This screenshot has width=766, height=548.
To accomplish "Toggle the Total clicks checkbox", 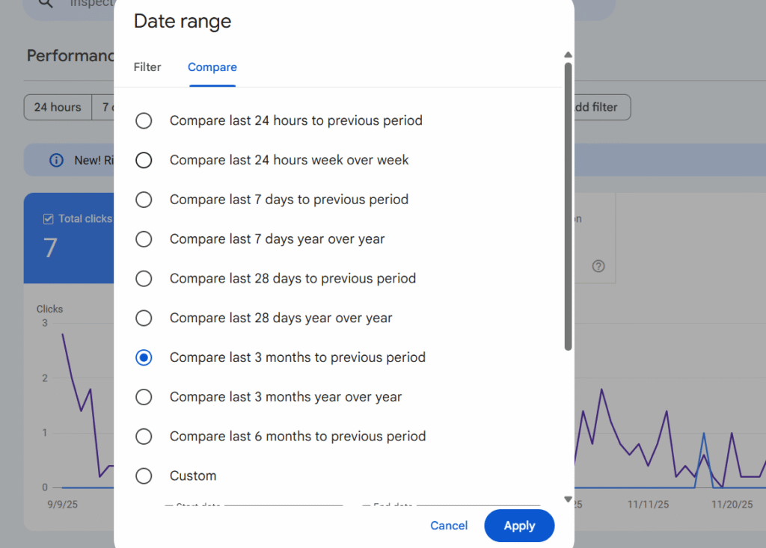I will [x=49, y=219].
